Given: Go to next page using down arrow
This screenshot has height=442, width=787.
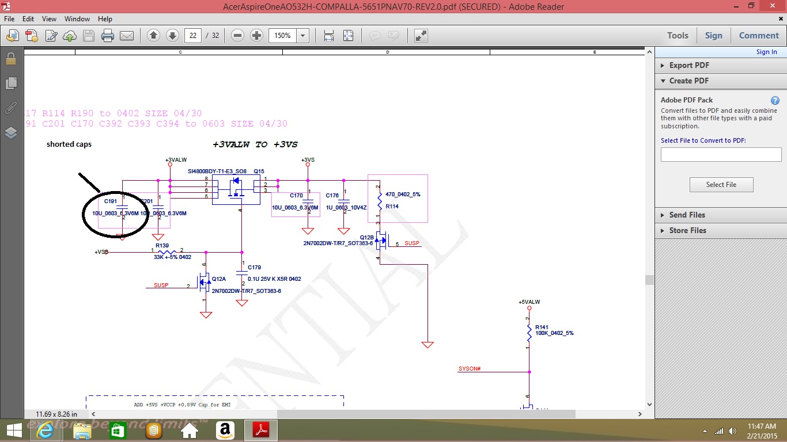Looking at the screenshot, I should pyautogui.click(x=172, y=36).
